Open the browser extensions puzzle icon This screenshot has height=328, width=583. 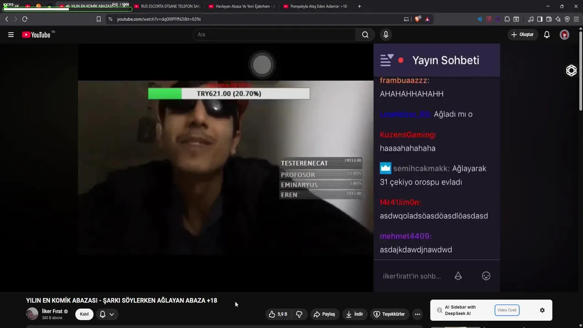tap(507, 19)
